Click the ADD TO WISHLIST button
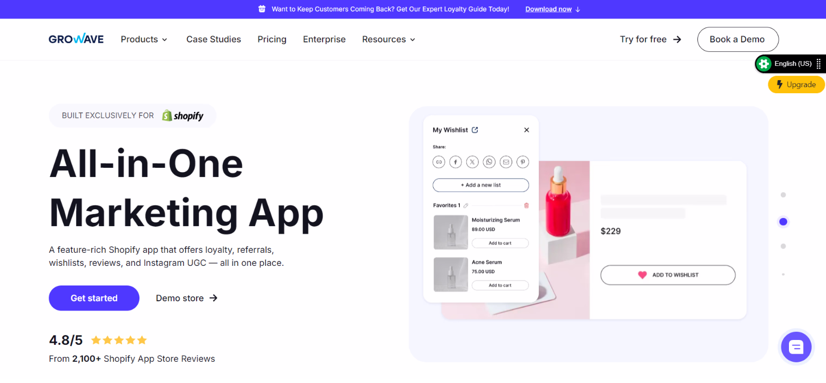Viewport: 826px width, 383px height. (x=668, y=275)
